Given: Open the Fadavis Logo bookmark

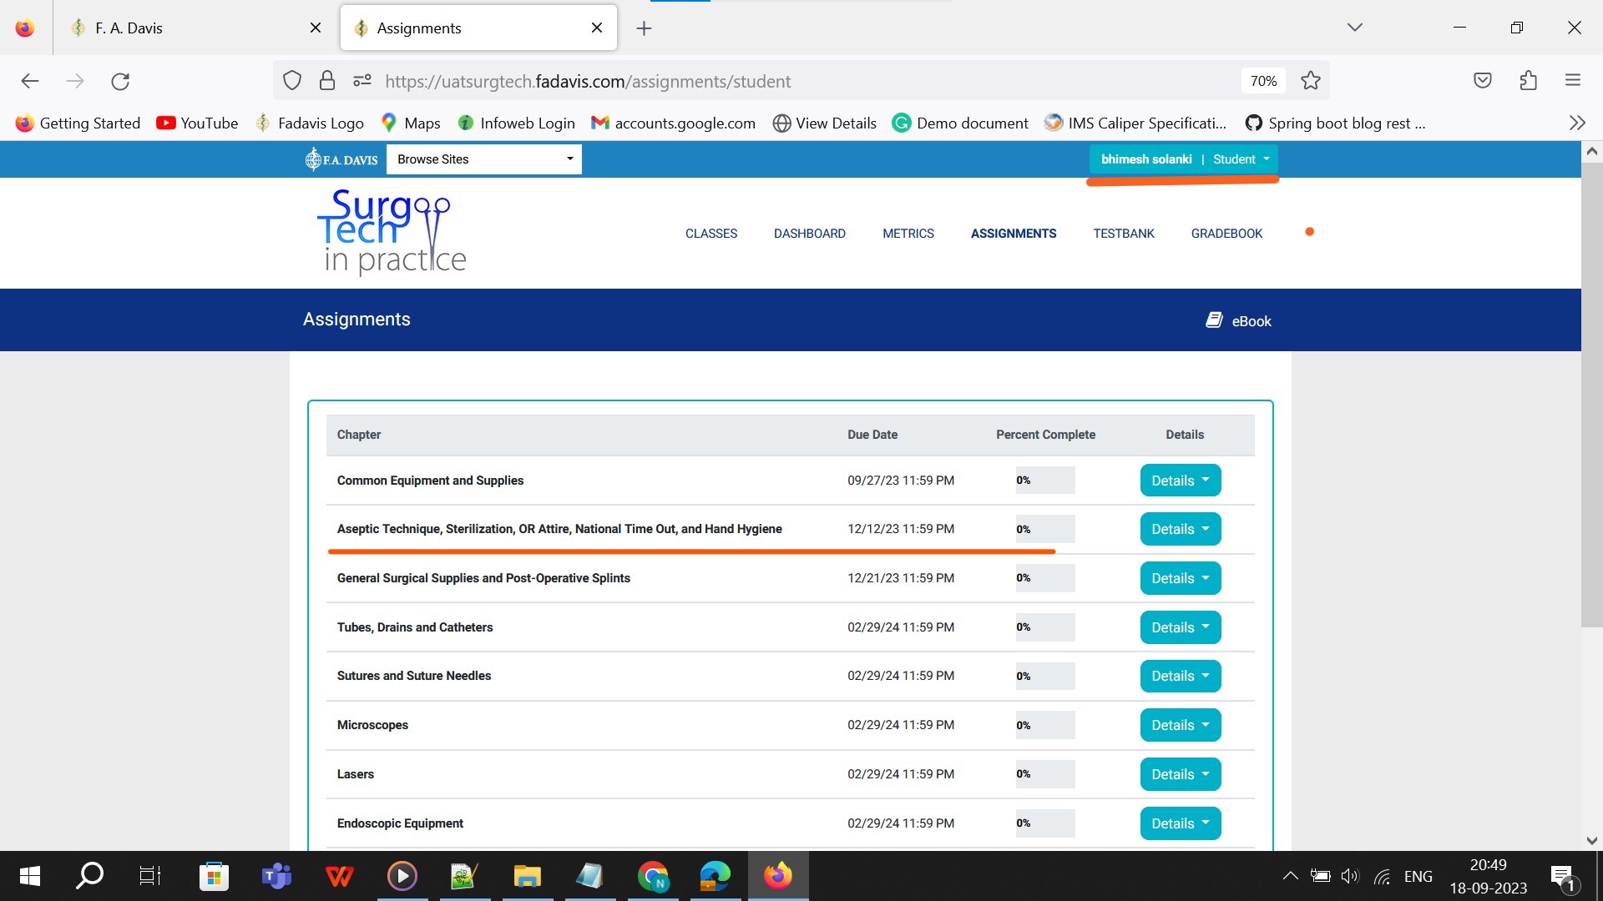Looking at the screenshot, I should tap(310, 123).
